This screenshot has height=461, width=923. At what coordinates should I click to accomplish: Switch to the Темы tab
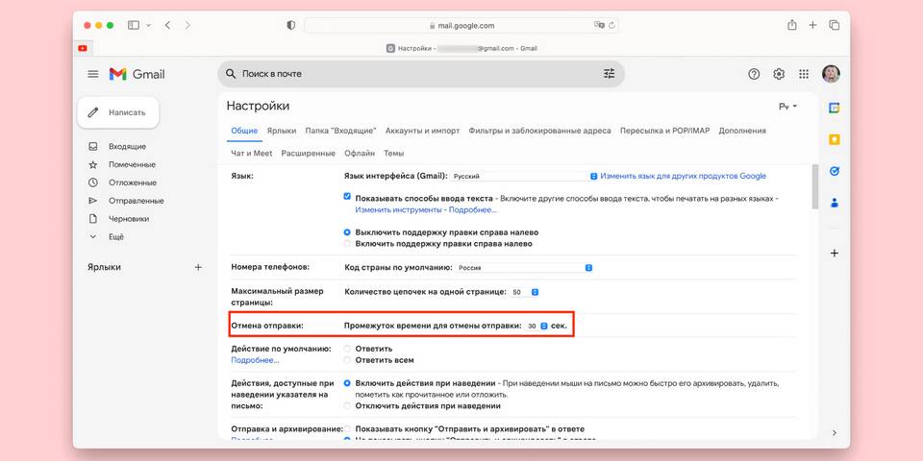pos(394,153)
